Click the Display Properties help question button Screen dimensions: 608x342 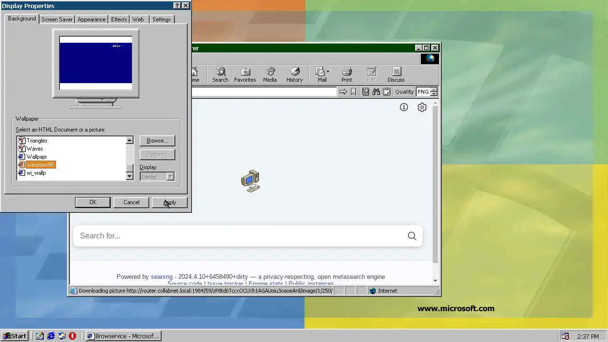coord(177,6)
